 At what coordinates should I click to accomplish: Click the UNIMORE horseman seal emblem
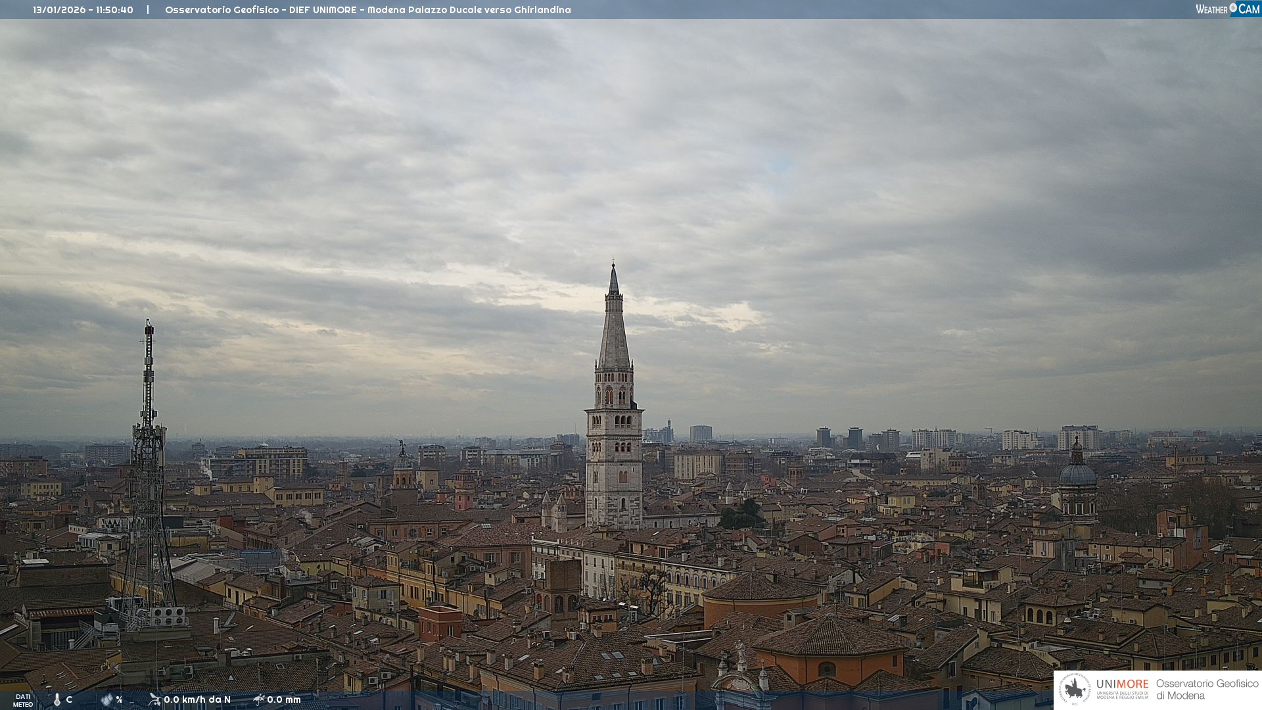coord(1075,689)
